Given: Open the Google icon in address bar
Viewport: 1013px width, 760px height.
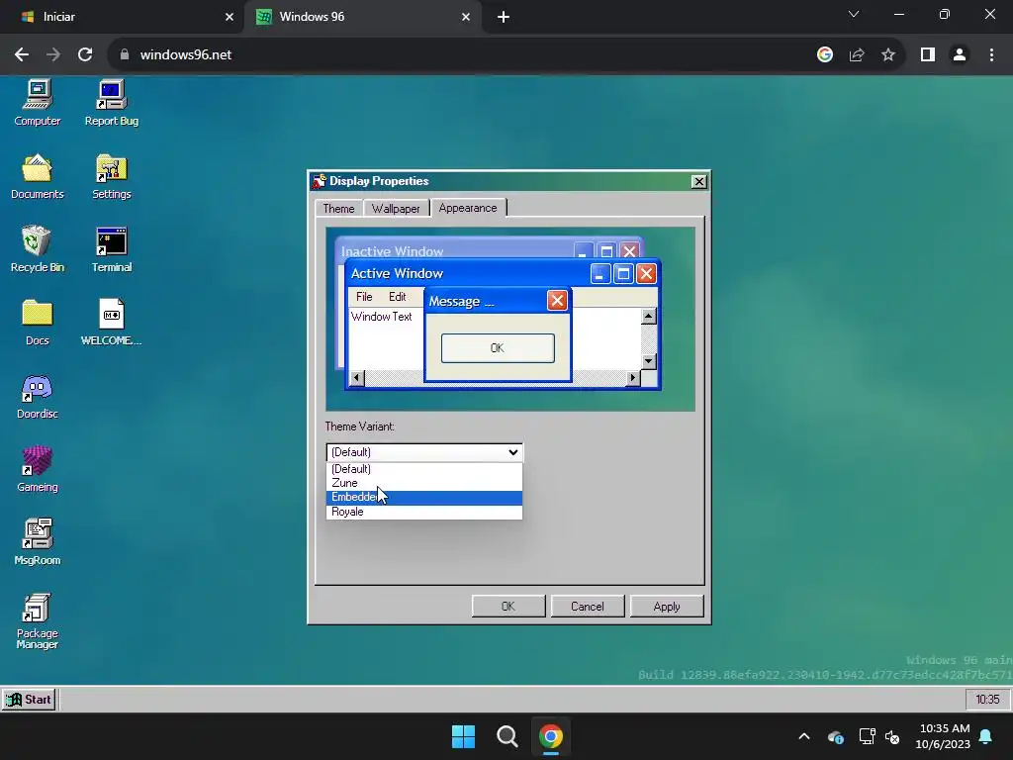Looking at the screenshot, I should coord(825,55).
